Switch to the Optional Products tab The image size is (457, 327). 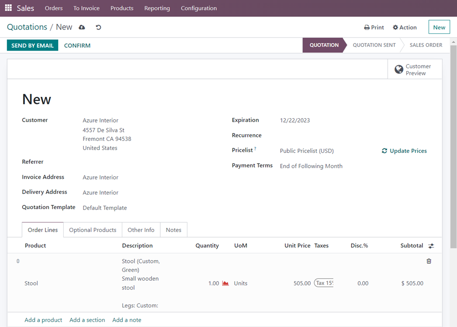(x=92, y=230)
